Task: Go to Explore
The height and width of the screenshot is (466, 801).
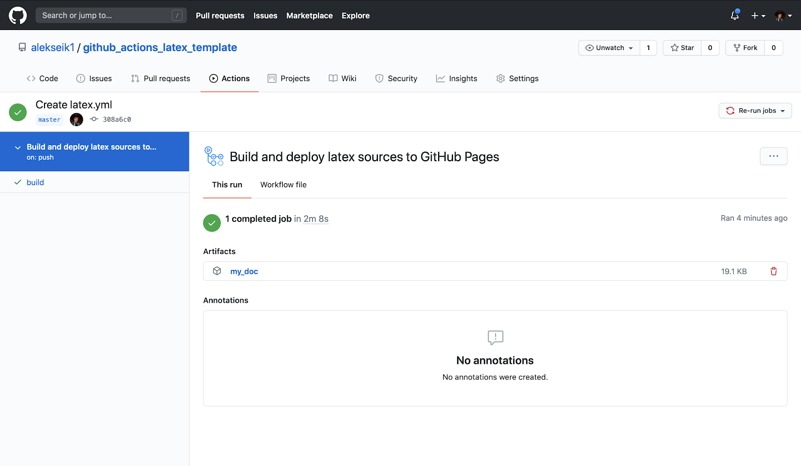Action: [x=355, y=16]
